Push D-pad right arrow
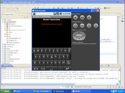Image resolution: width=125 pixels, height=93 pixels. coord(84,36)
